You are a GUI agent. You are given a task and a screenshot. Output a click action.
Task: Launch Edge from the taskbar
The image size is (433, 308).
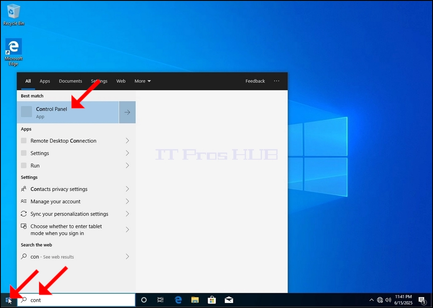[179, 300]
